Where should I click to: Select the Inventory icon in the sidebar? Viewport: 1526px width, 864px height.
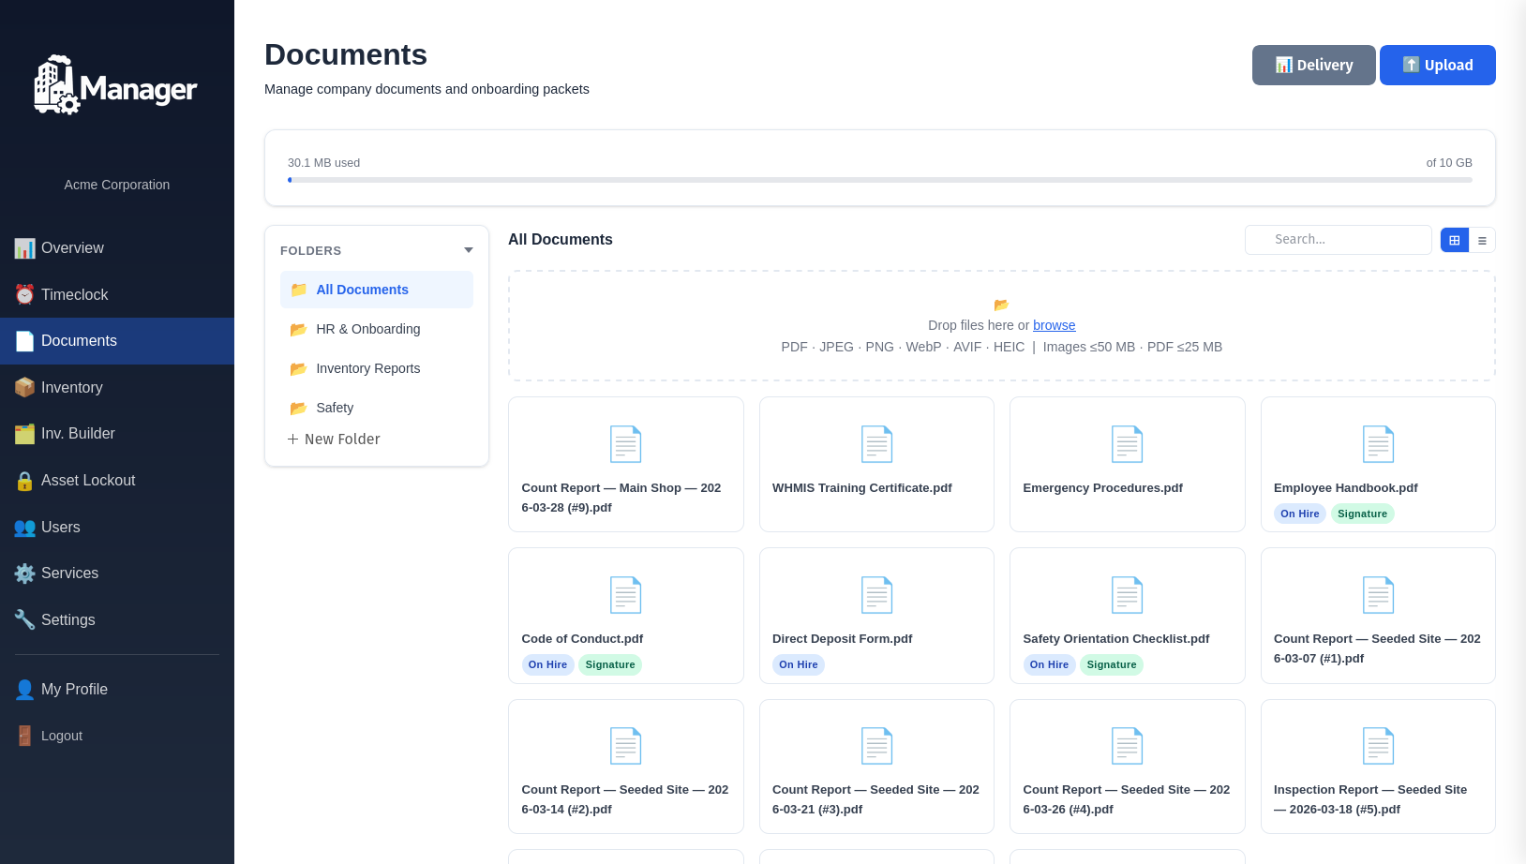point(24,387)
